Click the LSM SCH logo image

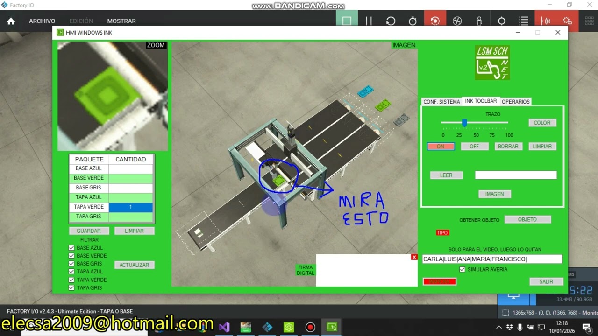[492, 63]
